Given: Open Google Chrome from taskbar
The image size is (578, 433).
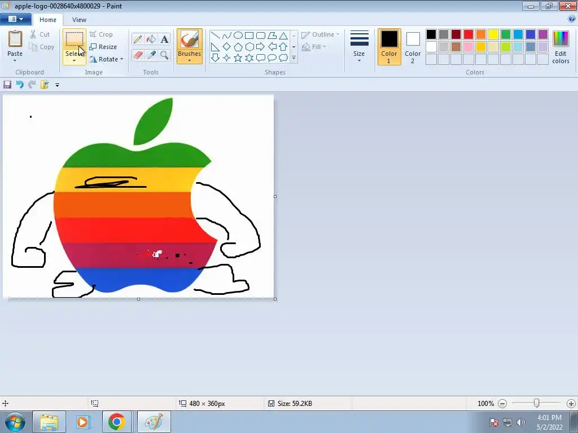Looking at the screenshot, I should pos(116,422).
